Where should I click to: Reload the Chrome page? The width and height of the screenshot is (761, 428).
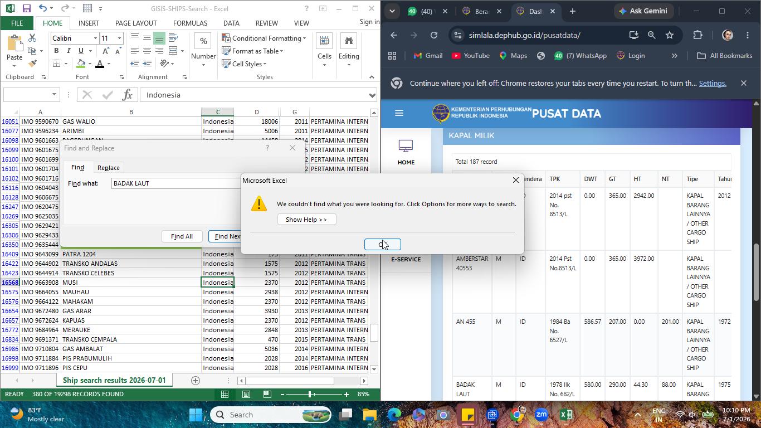[x=434, y=35]
